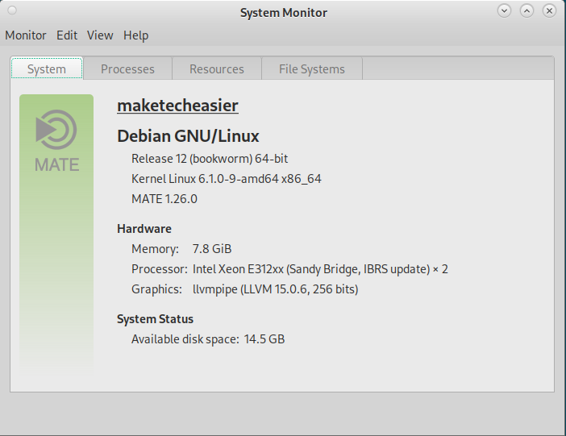The image size is (566, 436).
Task: Click the Debian GNU/Linux heading
Action: point(188,136)
